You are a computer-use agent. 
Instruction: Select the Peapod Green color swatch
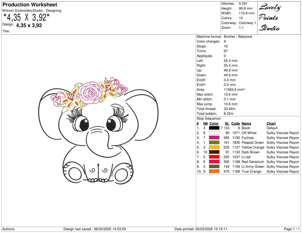pyautogui.click(x=214, y=143)
